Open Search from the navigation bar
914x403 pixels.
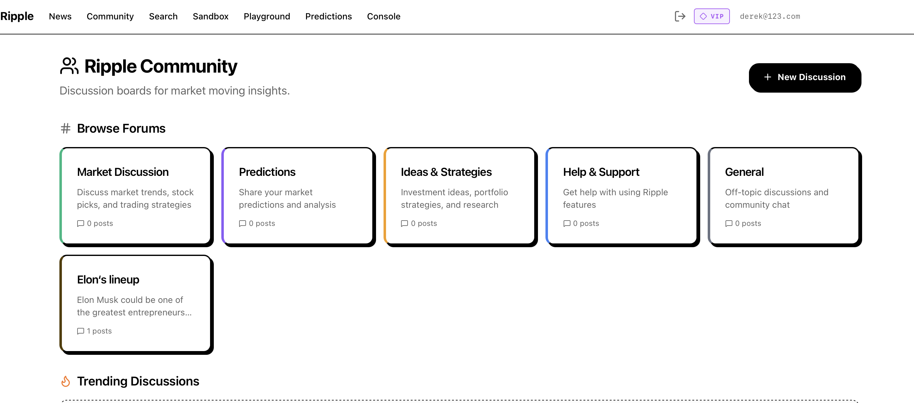[x=163, y=16]
